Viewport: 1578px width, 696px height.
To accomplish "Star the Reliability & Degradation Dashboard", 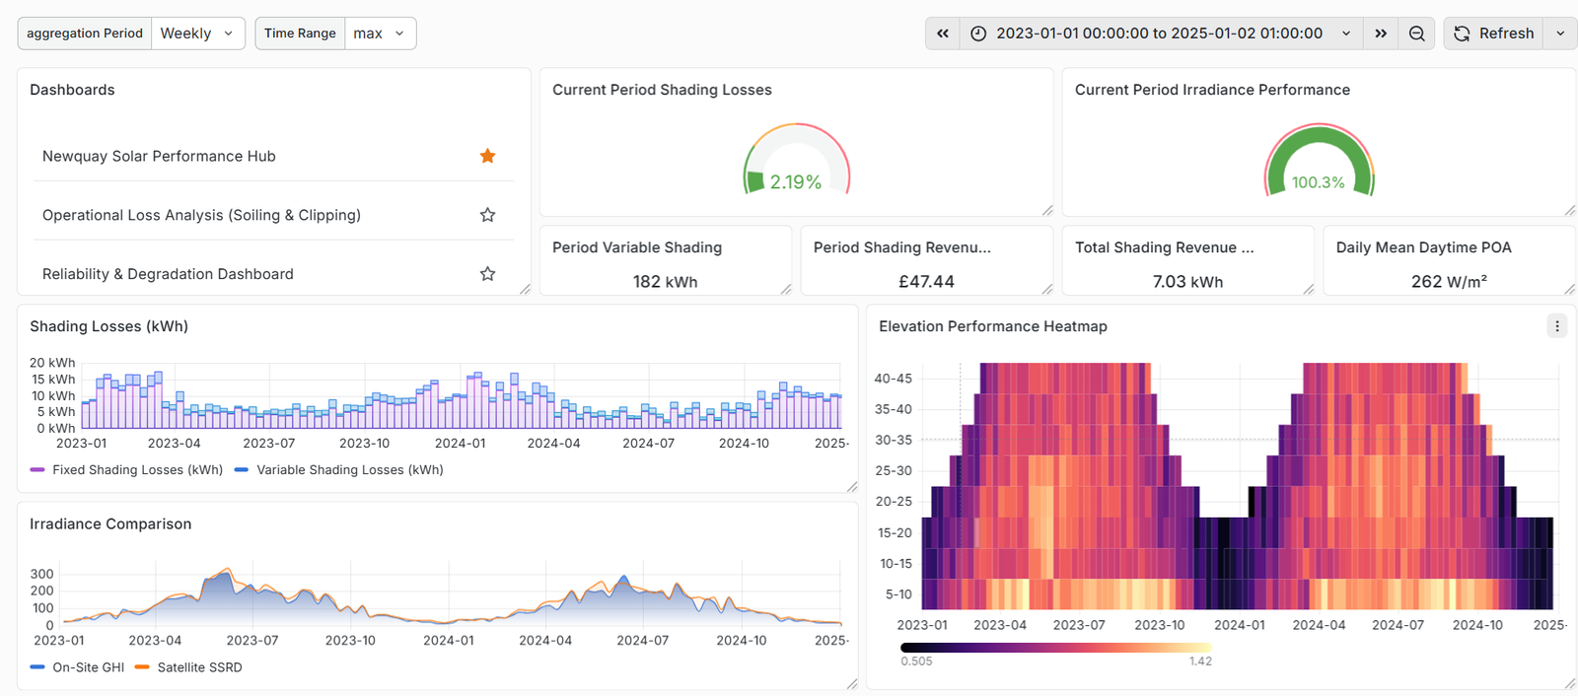I will pos(487,274).
